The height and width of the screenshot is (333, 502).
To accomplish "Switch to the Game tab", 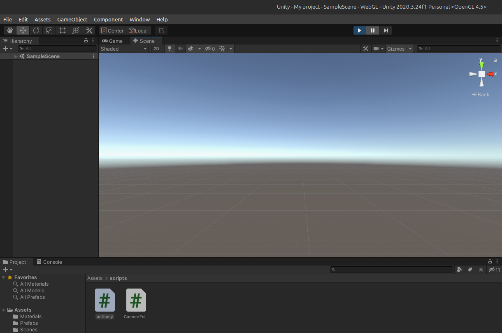I will click(x=113, y=41).
